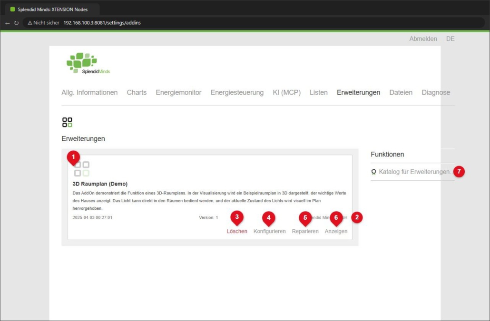Viewport: 490px width, 321px height.
Task: Click the browser address bar URL
Action: pos(102,23)
